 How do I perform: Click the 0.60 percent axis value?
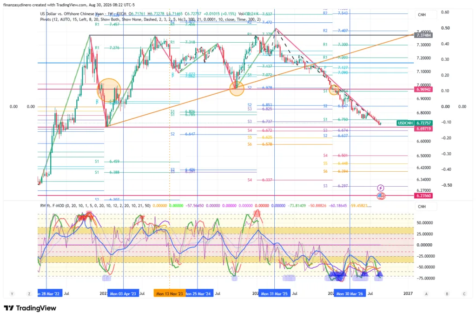pos(445,12)
